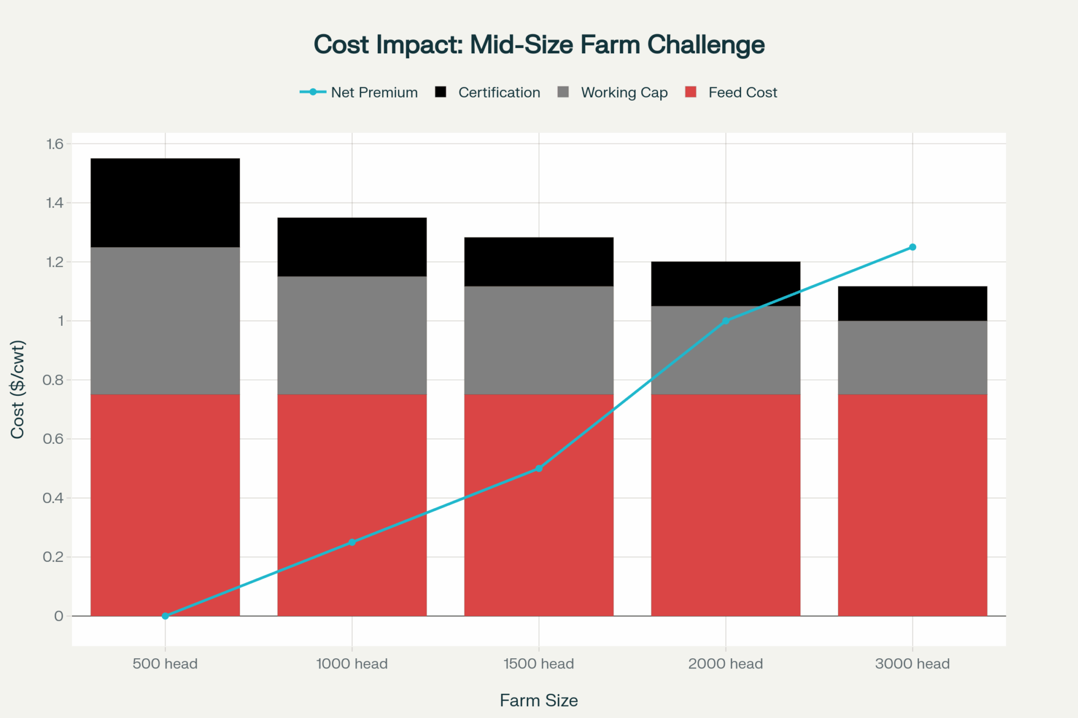Image resolution: width=1078 pixels, height=718 pixels.
Task: Click Net Premium marker at 3000 head
Action: (913, 247)
